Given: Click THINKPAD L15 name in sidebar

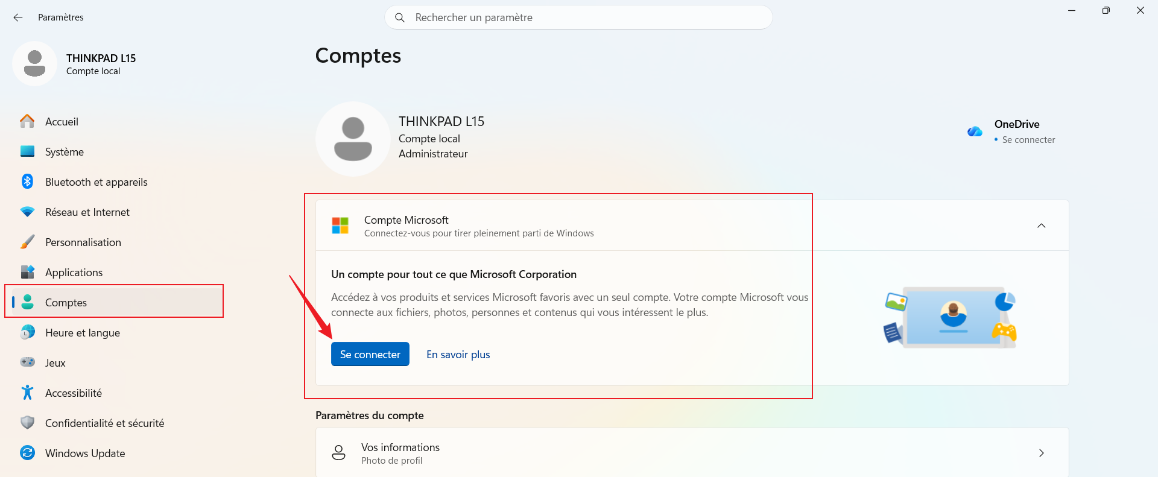Looking at the screenshot, I should click(101, 58).
